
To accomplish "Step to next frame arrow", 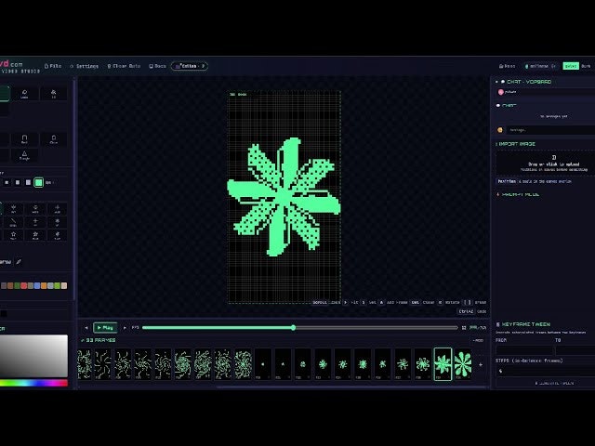I will click(x=125, y=327).
